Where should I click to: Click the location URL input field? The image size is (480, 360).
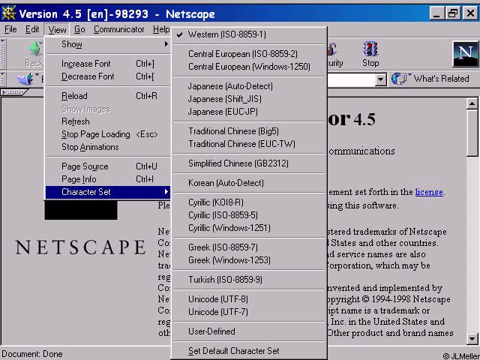click(351, 79)
